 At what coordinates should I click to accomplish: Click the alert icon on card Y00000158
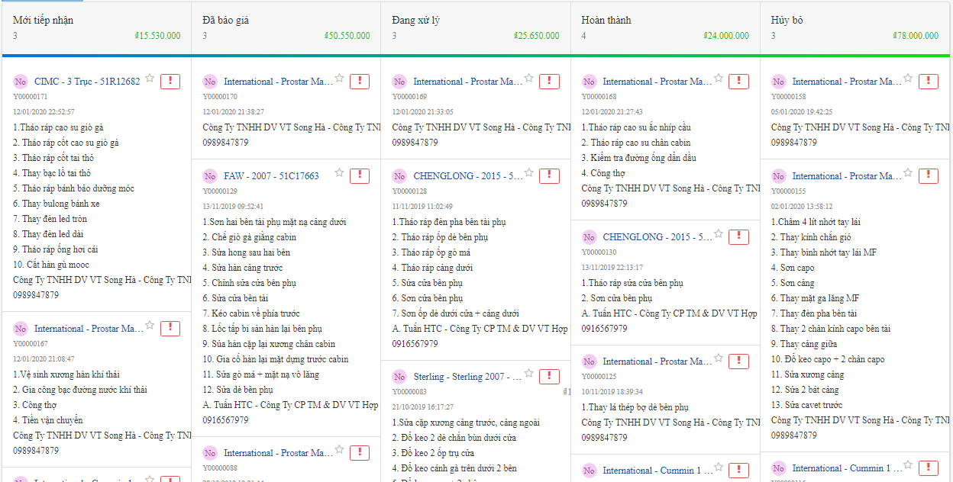coord(928,82)
